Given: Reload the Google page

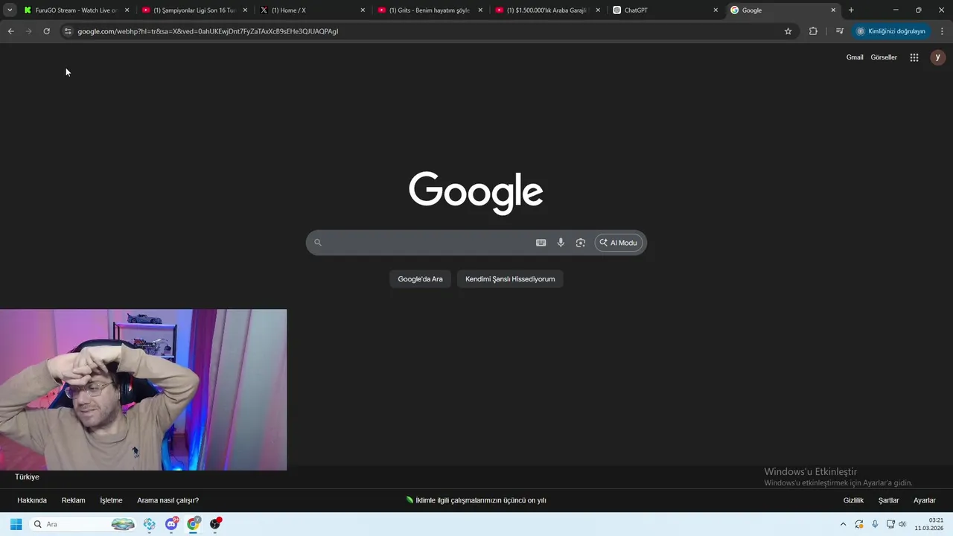Looking at the screenshot, I should (x=46, y=31).
